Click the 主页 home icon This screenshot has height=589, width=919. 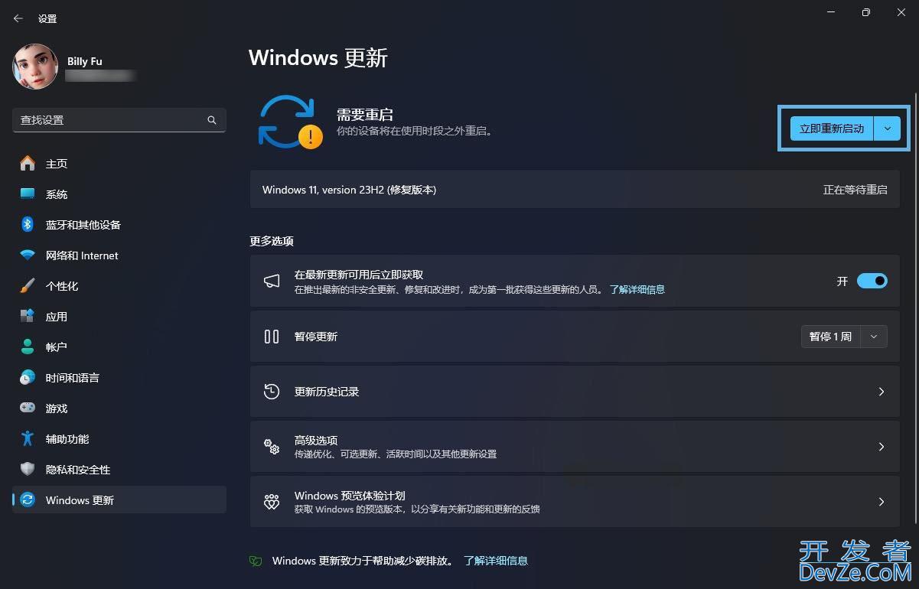point(28,163)
